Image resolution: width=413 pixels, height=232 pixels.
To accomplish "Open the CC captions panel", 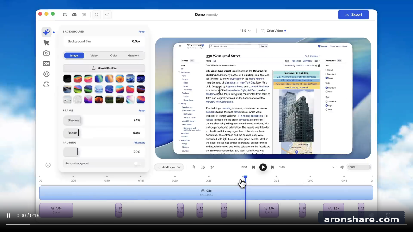I will point(46,63).
